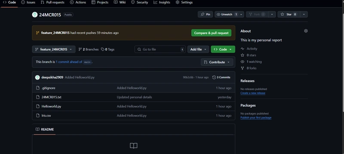Open the Helloworld.py file
Viewport: 344px width, 154px height.
[51, 106]
